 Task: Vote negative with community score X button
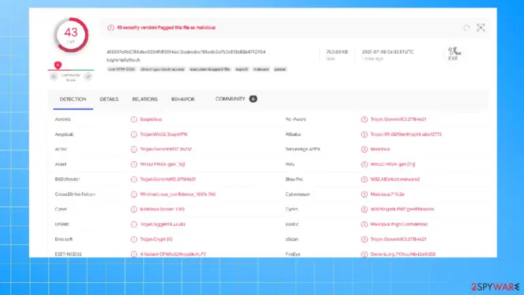coord(54,76)
